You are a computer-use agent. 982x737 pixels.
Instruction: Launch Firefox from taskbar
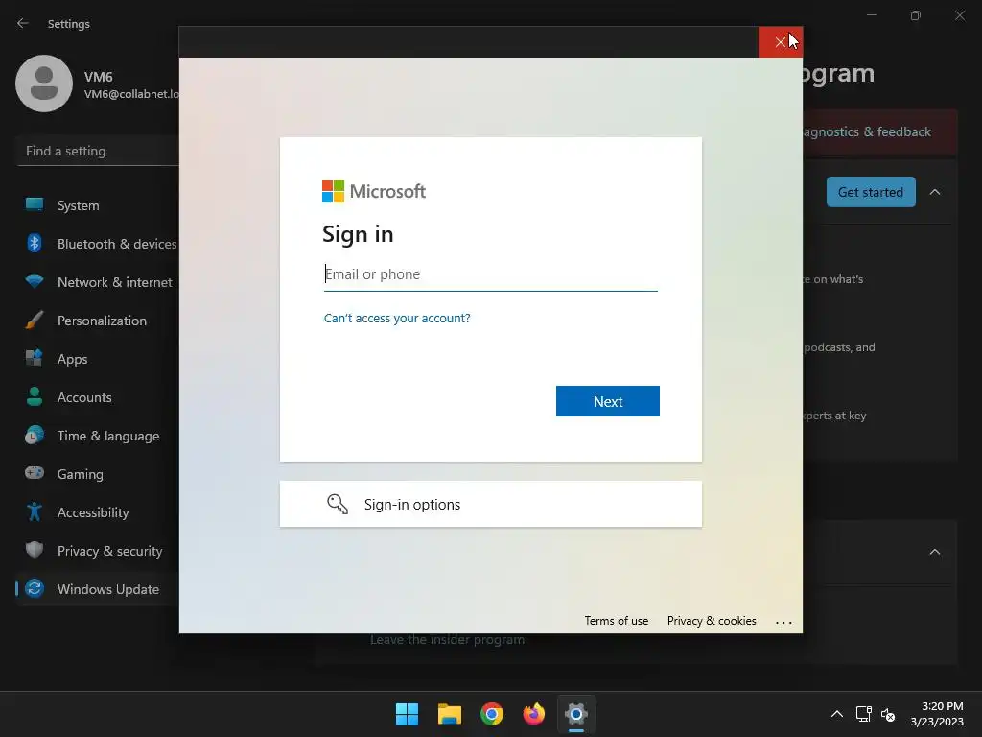pyautogui.click(x=533, y=714)
